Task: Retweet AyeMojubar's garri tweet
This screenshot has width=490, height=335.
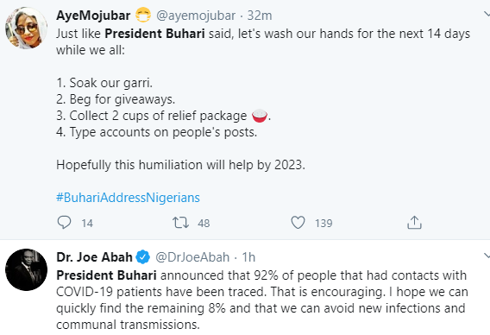Action: coord(180,223)
